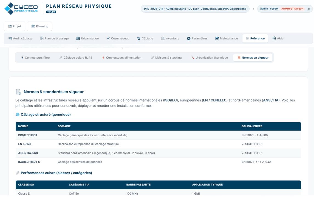Viewport: 314px width, 197px height.
Task: Click the Urbanisation rack icon
Action: click(x=78, y=38)
